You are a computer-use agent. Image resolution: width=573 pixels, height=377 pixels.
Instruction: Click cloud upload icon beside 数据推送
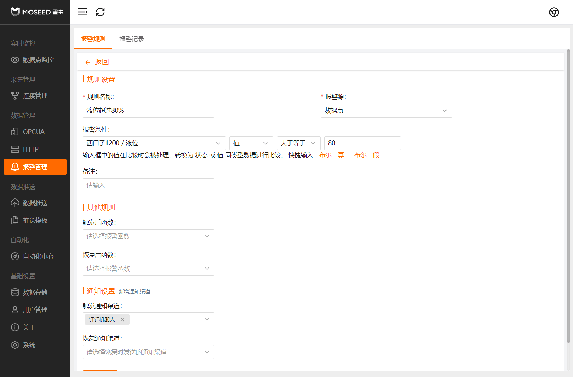tap(15, 203)
